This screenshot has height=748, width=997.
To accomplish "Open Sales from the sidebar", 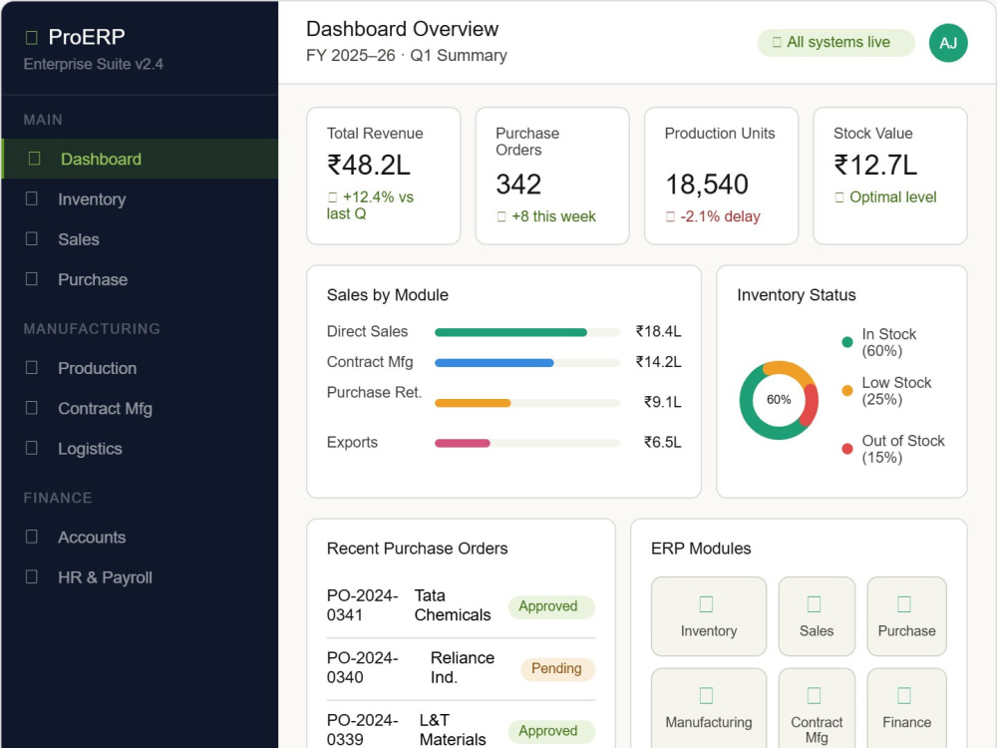I will coord(140,239).
